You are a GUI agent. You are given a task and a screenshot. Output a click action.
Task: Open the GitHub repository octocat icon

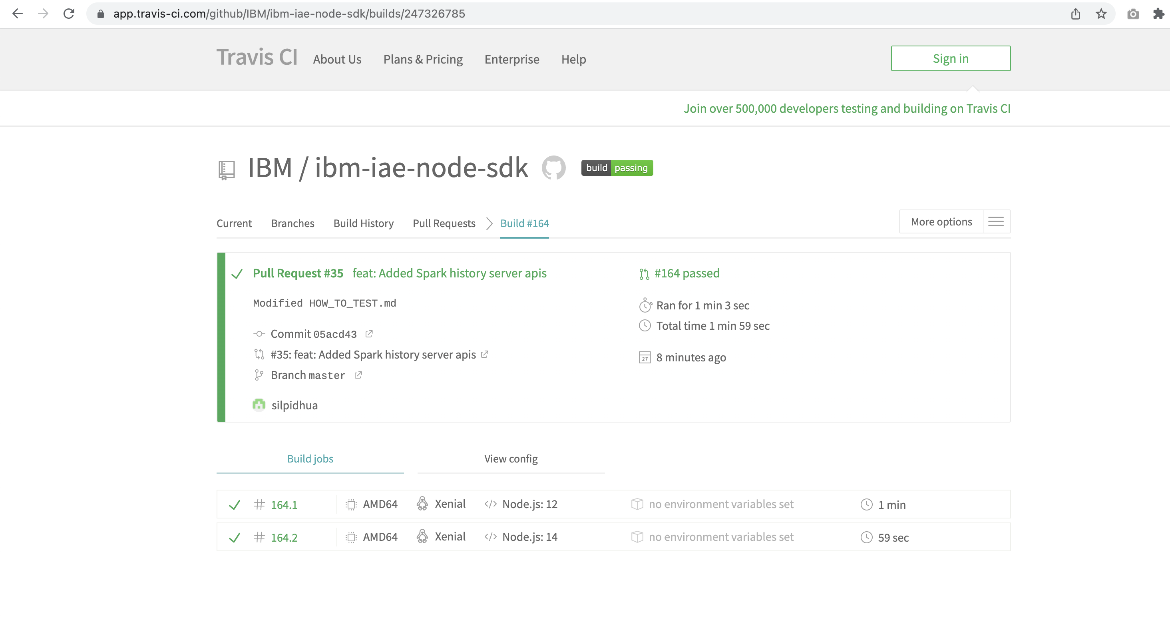point(554,168)
